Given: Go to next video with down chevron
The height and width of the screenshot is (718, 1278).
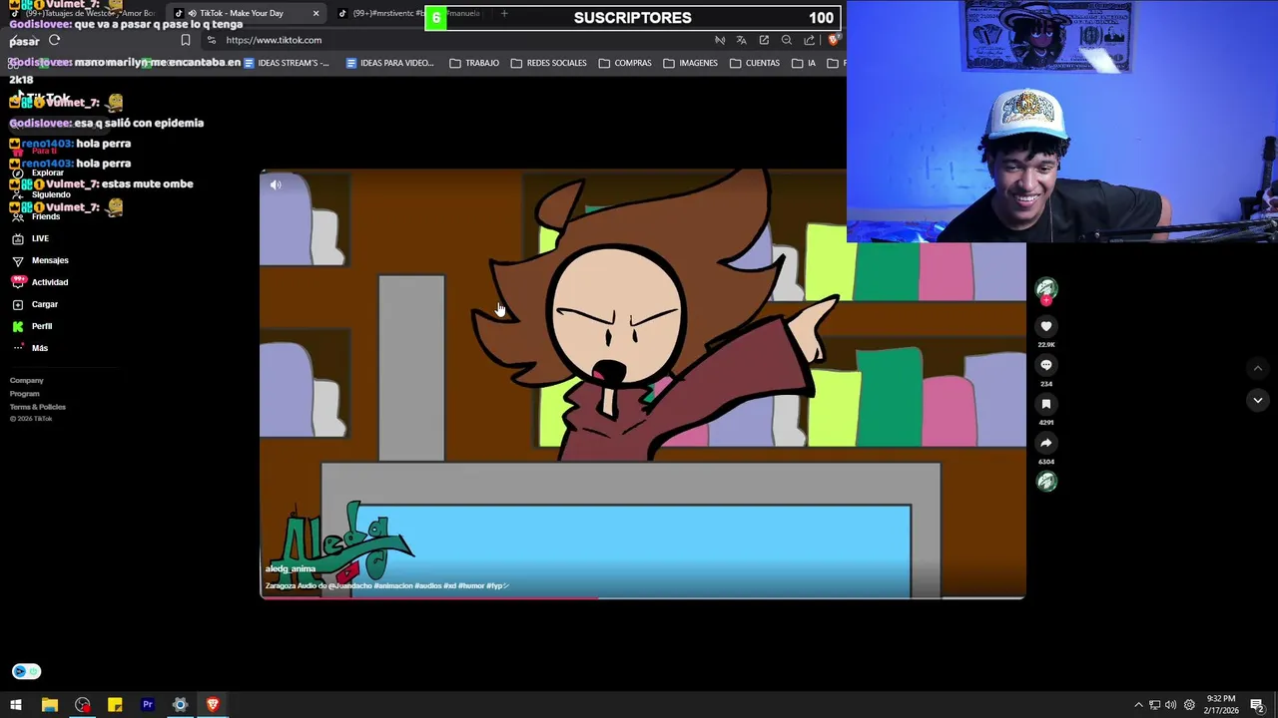Looking at the screenshot, I should point(1258,400).
